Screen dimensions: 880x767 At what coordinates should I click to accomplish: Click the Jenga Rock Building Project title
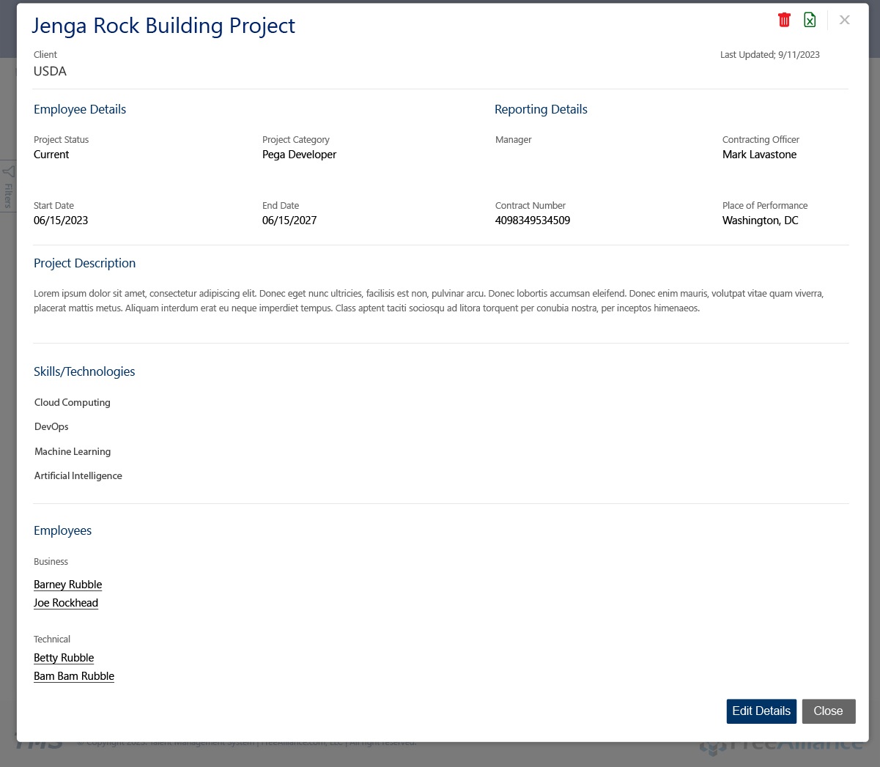coord(163,26)
